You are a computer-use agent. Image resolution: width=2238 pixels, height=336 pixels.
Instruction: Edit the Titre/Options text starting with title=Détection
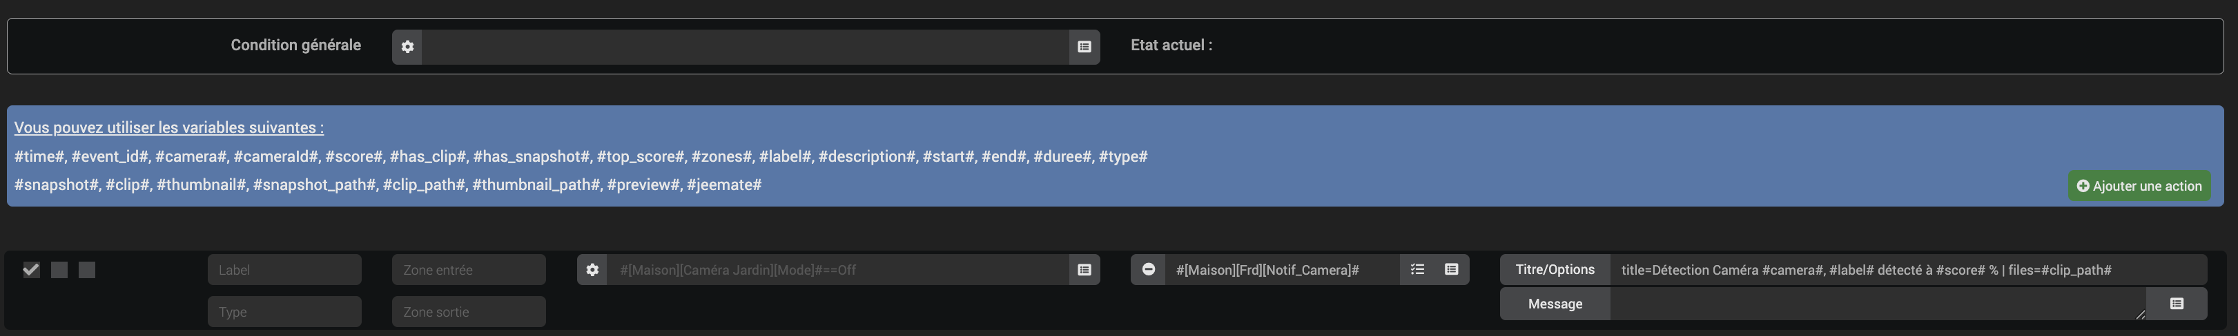tap(1908, 270)
